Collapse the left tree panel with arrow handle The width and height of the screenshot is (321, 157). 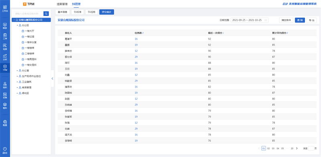click(52, 78)
